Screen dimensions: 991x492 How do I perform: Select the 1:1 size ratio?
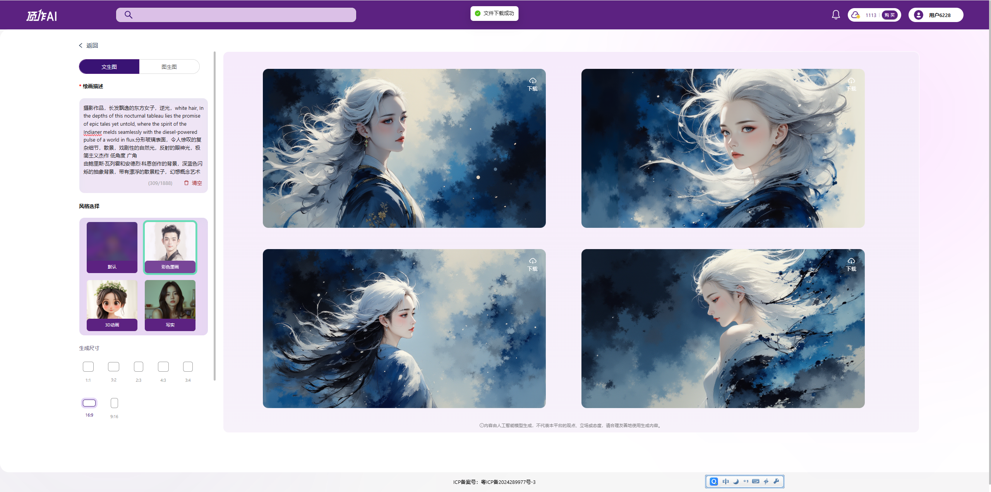coord(88,367)
